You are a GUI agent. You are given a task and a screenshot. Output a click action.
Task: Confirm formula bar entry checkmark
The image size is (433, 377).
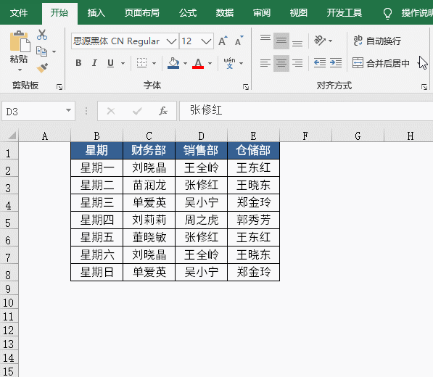(x=137, y=111)
